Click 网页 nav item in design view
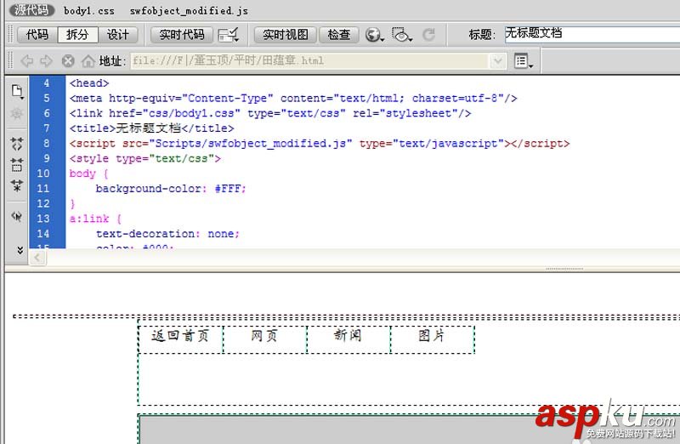The height and width of the screenshot is (444, 680). [264, 335]
